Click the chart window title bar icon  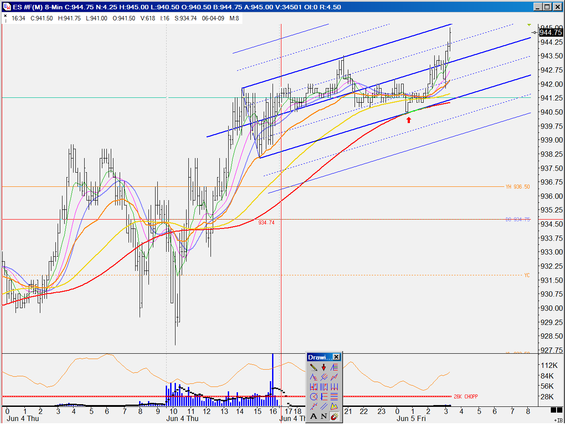coord(7,7)
